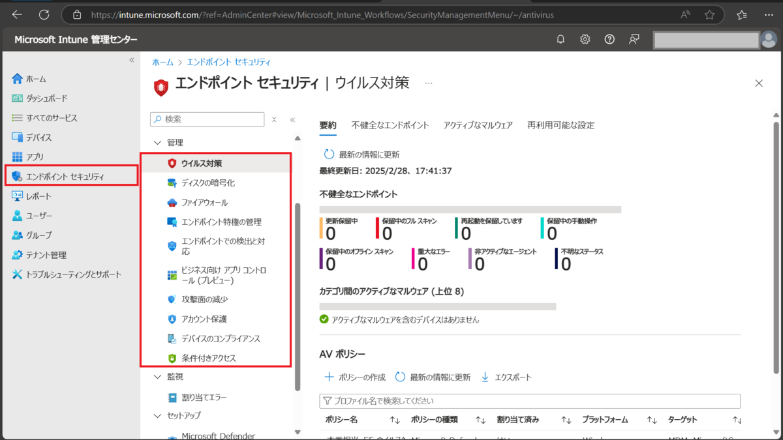
Task: Open the settings gear icon in header
Action: (x=585, y=40)
